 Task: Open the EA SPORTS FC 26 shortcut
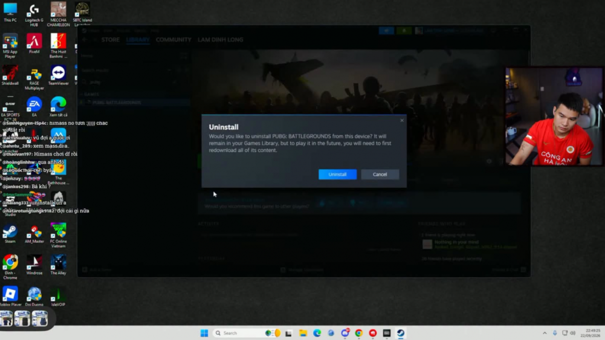point(10,109)
